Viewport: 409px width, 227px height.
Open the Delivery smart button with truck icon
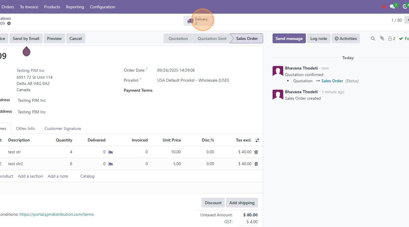coord(199,21)
